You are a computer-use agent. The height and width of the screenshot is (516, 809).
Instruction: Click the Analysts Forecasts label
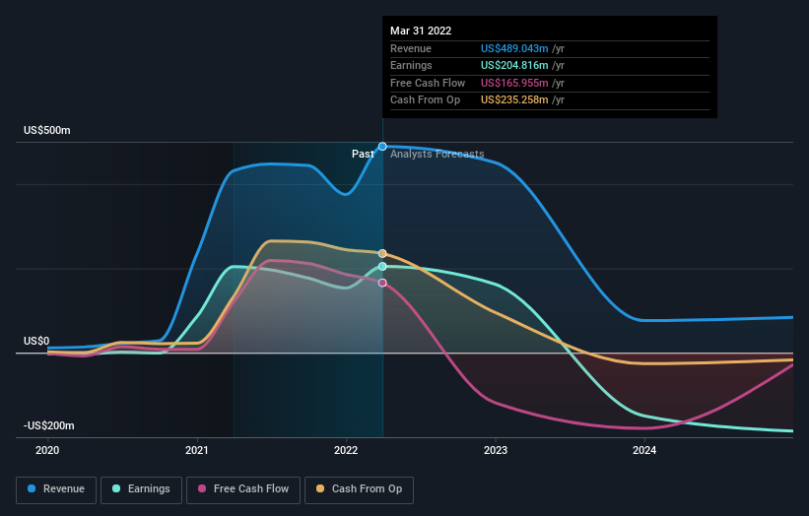click(437, 154)
